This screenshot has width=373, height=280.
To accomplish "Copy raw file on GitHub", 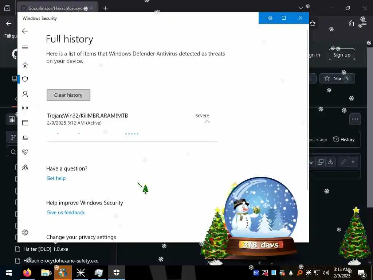I will pyautogui.click(x=321, y=162).
